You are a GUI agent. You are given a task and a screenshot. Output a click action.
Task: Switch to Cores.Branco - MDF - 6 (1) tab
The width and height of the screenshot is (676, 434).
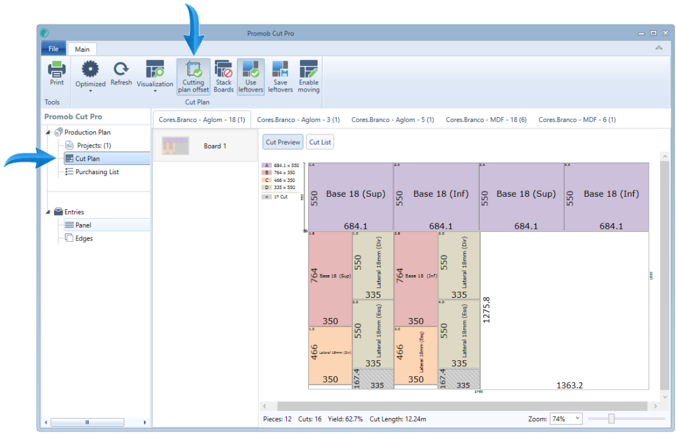pos(577,119)
